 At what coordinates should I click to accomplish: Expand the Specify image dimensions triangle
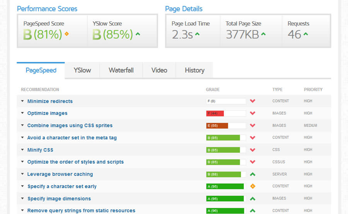click(x=22, y=198)
